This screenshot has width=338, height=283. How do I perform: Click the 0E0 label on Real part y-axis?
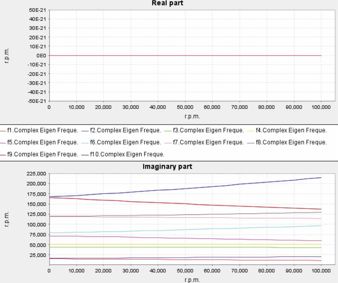coord(41,55)
